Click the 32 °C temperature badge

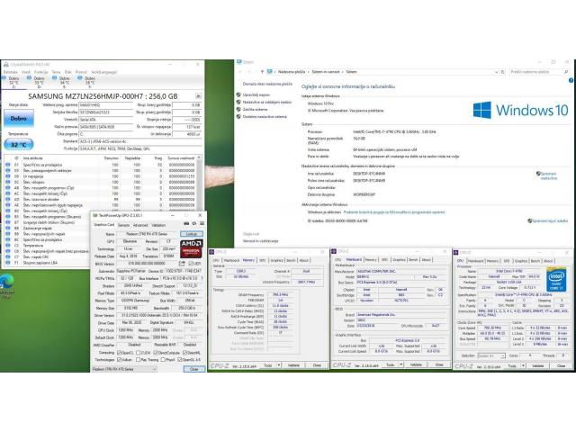pos(18,145)
